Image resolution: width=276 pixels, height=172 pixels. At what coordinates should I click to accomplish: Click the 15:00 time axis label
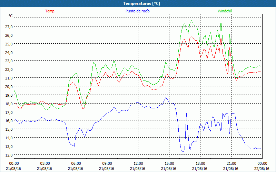pyautogui.click(x=169, y=164)
